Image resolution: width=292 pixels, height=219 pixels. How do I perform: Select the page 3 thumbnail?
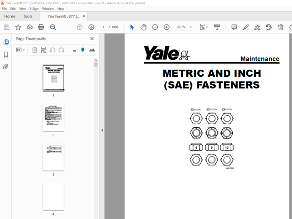pyautogui.click(x=53, y=157)
